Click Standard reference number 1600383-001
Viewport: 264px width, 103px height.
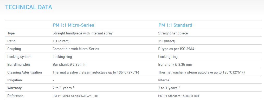coord(190,96)
